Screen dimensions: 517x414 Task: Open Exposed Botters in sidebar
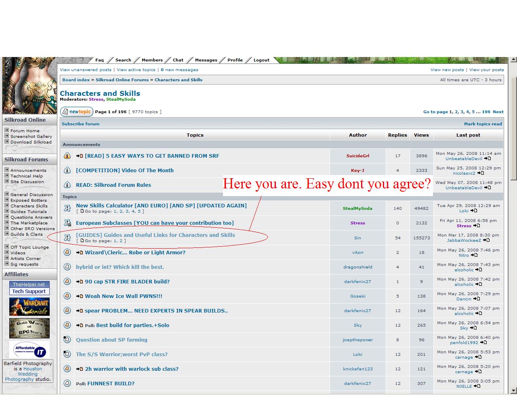tap(28, 200)
